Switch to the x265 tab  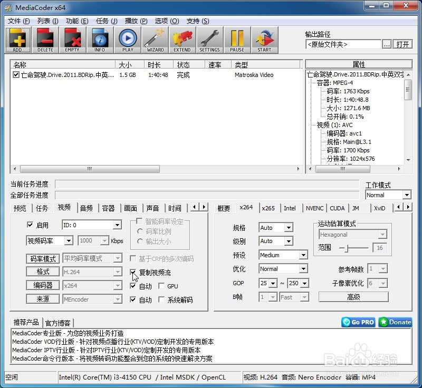[x=268, y=208]
